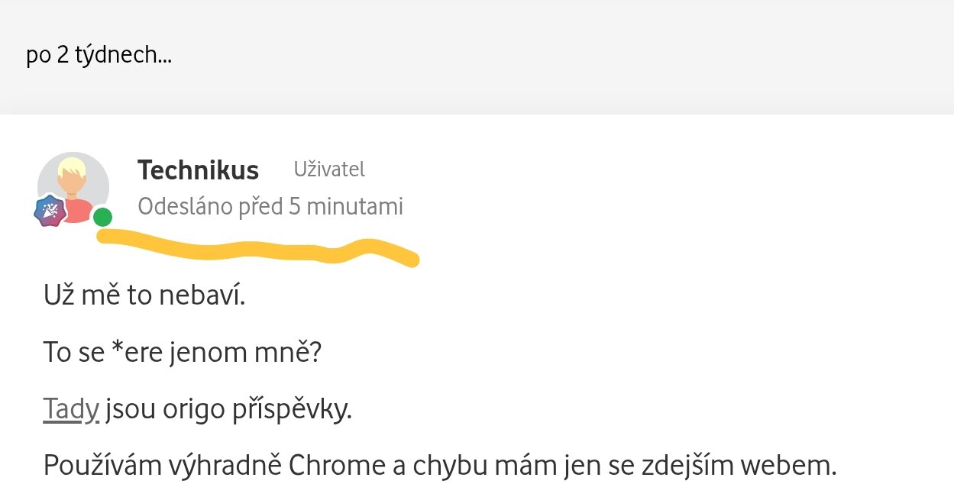The height and width of the screenshot is (484, 954).
Task: Click the 'po 2 týdnech...' quoted text
Action: click(99, 56)
